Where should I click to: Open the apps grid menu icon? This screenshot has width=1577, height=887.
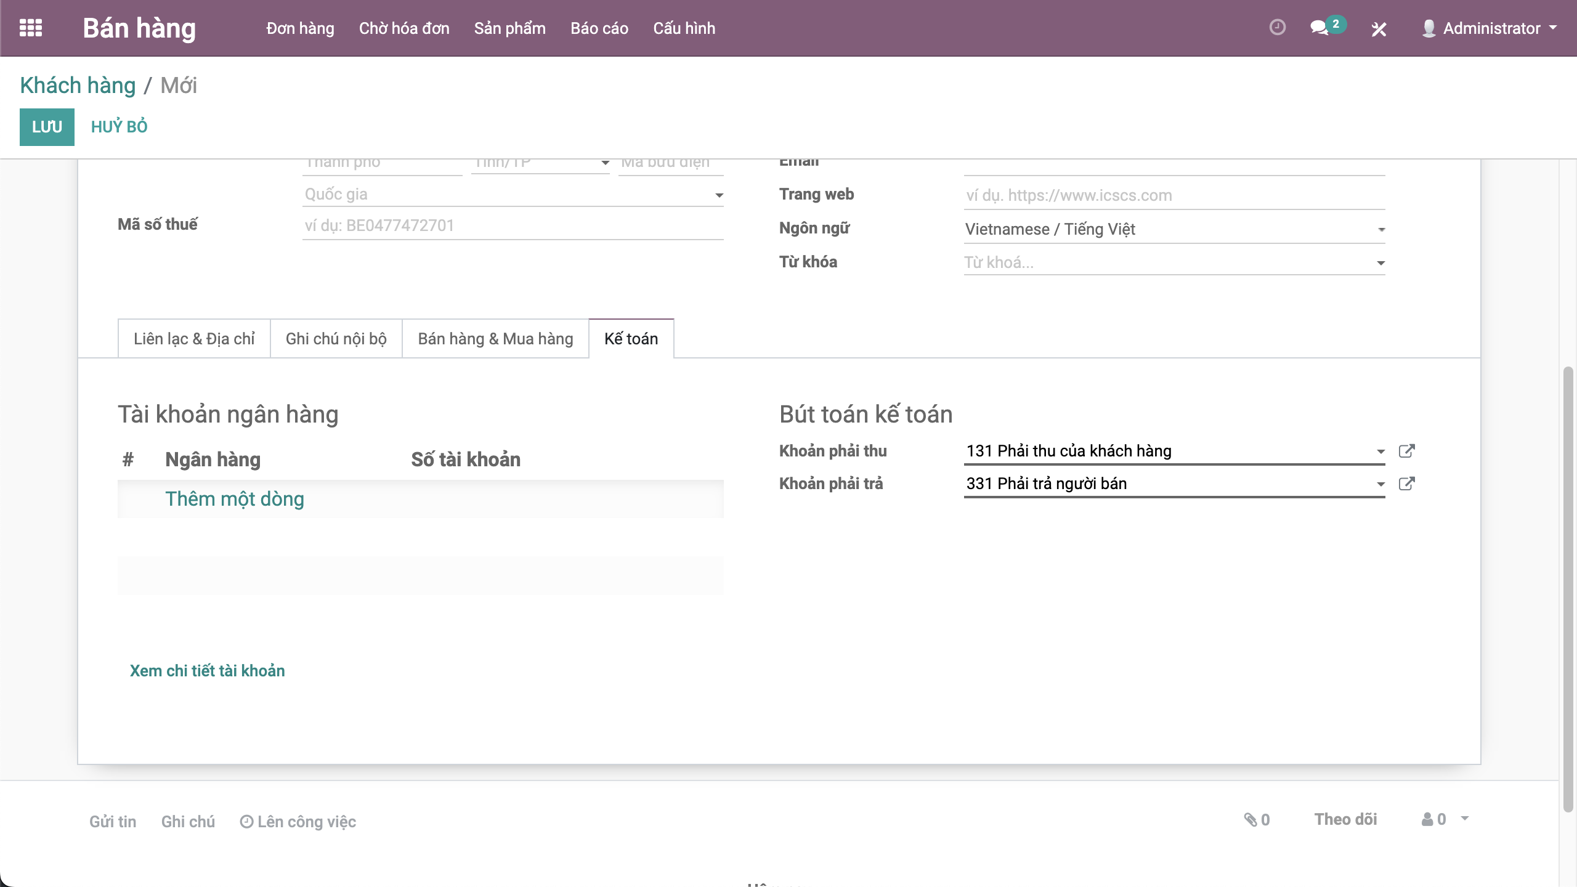31,28
